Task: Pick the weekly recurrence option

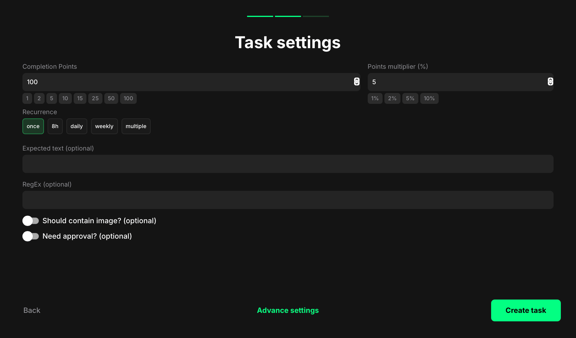Action: point(104,126)
